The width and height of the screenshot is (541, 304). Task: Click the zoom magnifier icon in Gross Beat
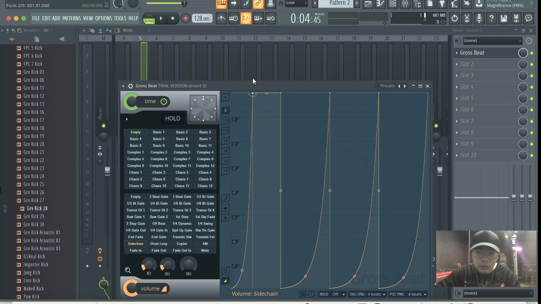(128, 269)
